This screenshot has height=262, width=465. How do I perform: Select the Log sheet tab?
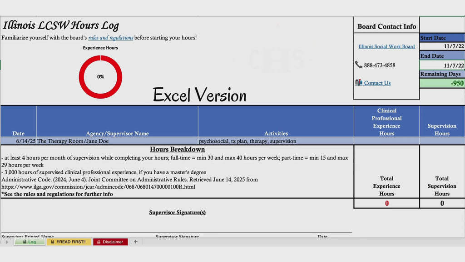click(x=30, y=242)
